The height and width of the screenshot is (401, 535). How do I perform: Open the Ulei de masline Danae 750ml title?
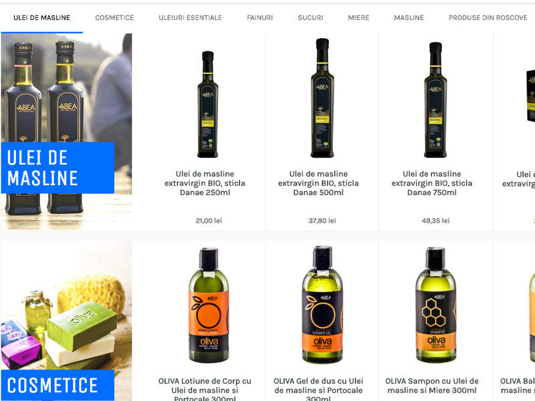click(431, 183)
